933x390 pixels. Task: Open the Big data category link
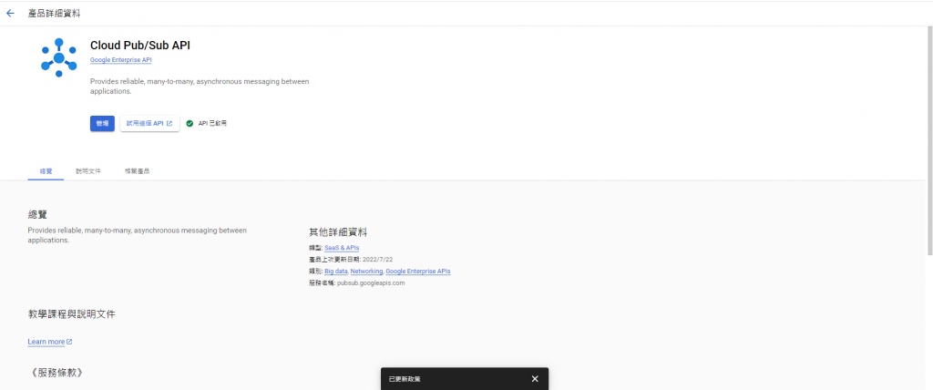[x=335, y=272]
